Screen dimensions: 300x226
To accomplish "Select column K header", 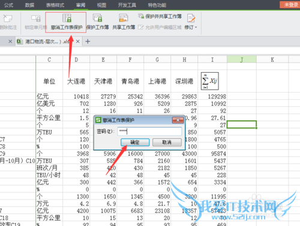I will pos(272,60).
